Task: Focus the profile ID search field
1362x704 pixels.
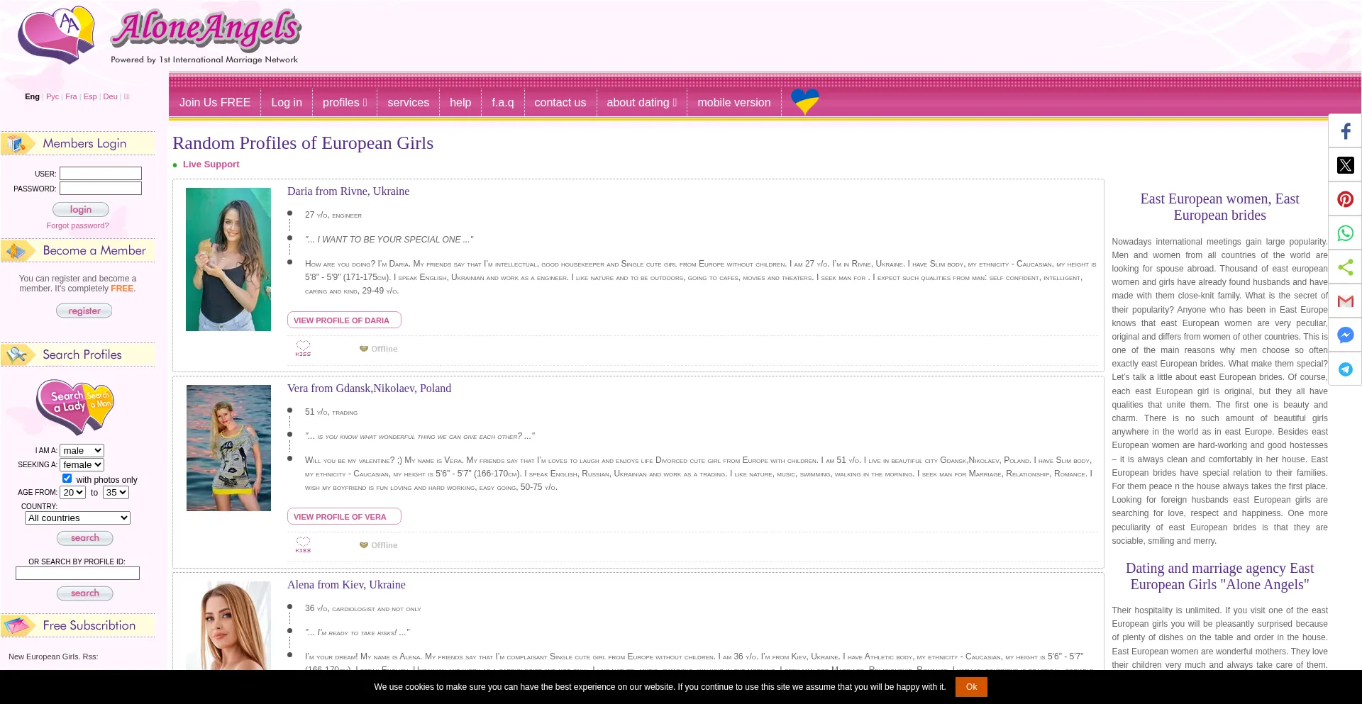Action: pyautogui.click(x=77, y=573)
